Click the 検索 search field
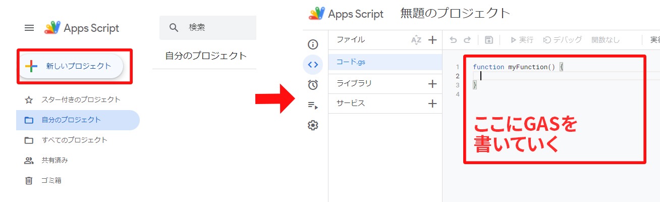 click(208, 28)
